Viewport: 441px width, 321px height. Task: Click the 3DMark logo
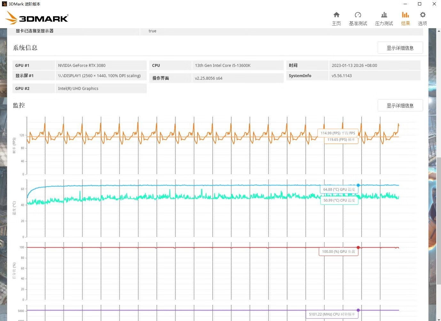coord(37,18)
